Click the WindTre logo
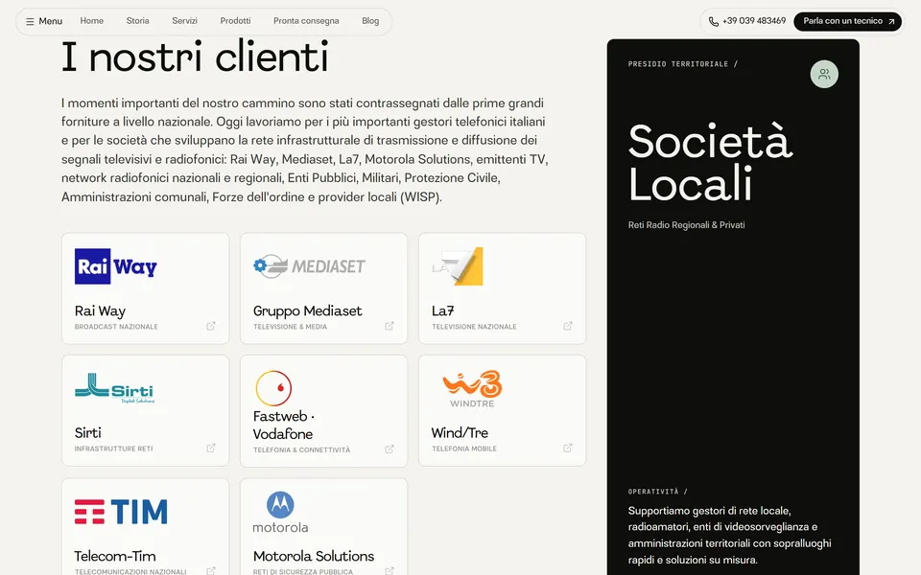This screenshot has height=575, width=921. 472,388
